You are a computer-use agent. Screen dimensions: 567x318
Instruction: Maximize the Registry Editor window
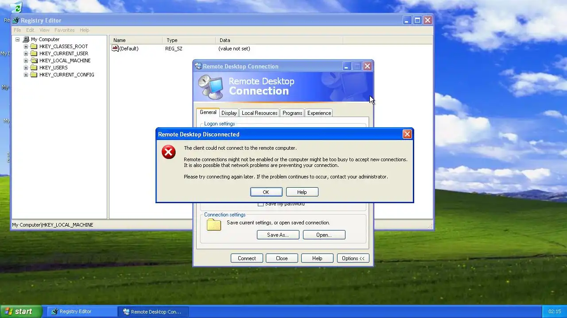pyautogui.click(x=417, y=20)
